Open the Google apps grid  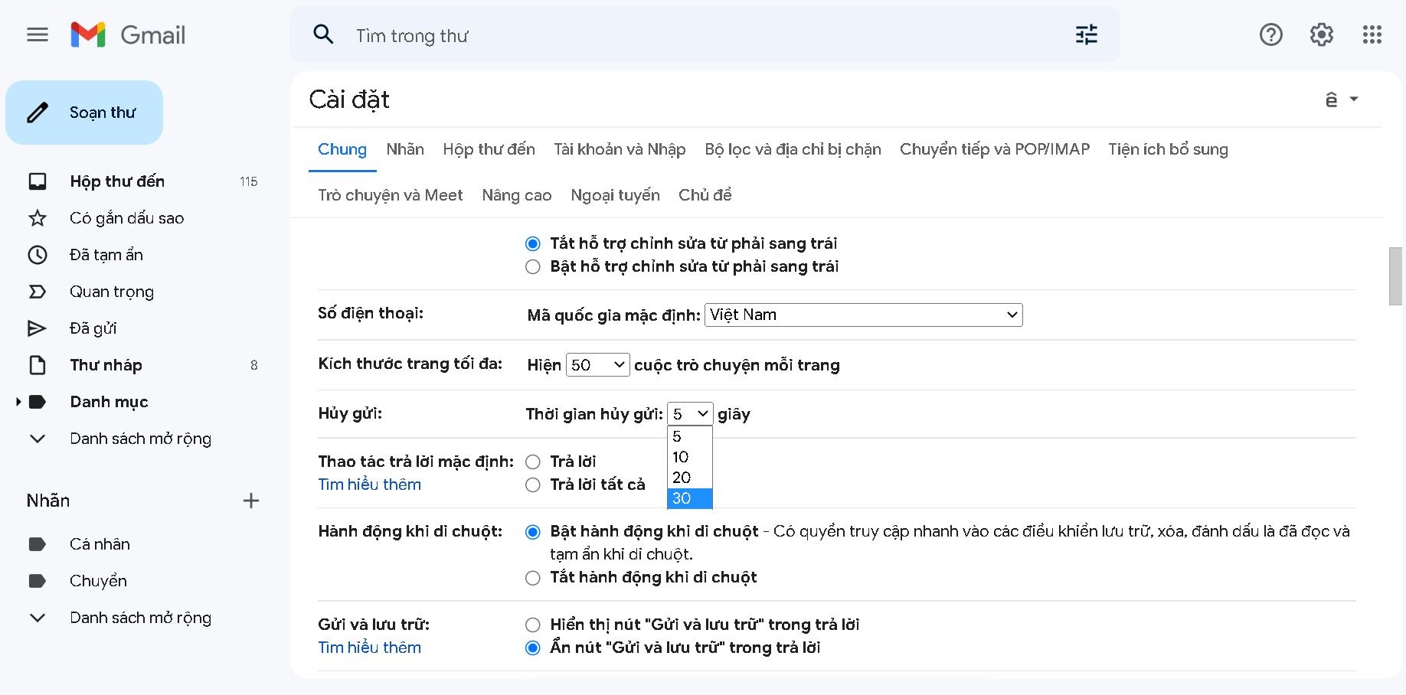click(x=1372, y=34)
